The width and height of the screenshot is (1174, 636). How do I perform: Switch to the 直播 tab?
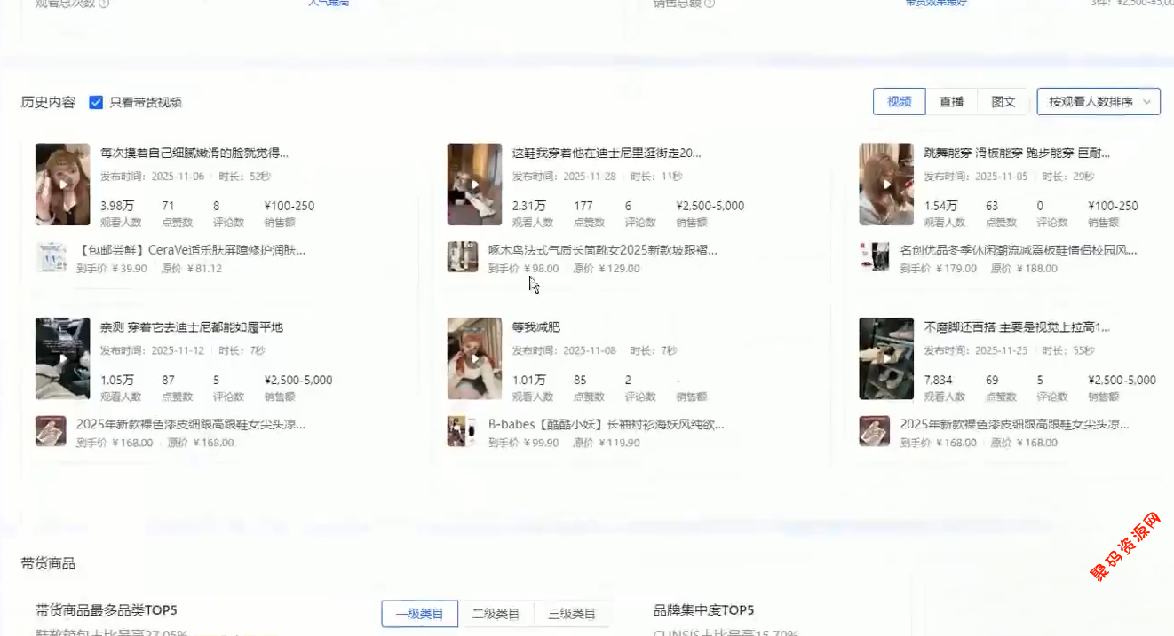pos(951,102)
